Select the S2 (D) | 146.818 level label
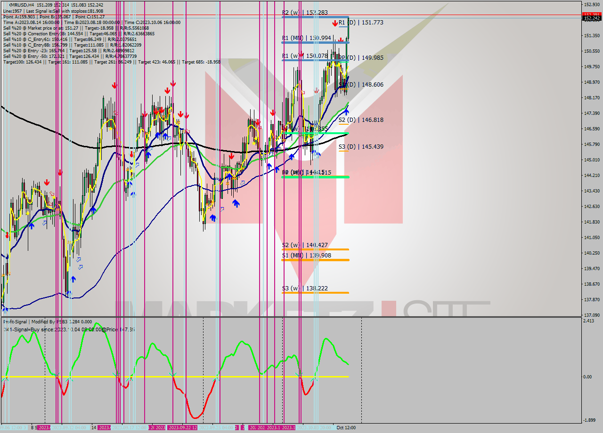The height and width of the screenshot is (433, 603). click(x=361, y=120)
